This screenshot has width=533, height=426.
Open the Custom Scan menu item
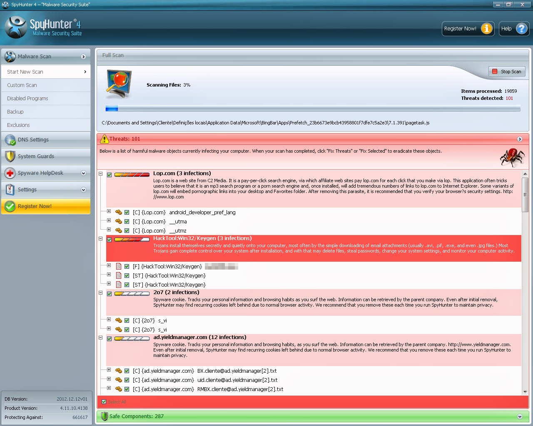[46, 85]
